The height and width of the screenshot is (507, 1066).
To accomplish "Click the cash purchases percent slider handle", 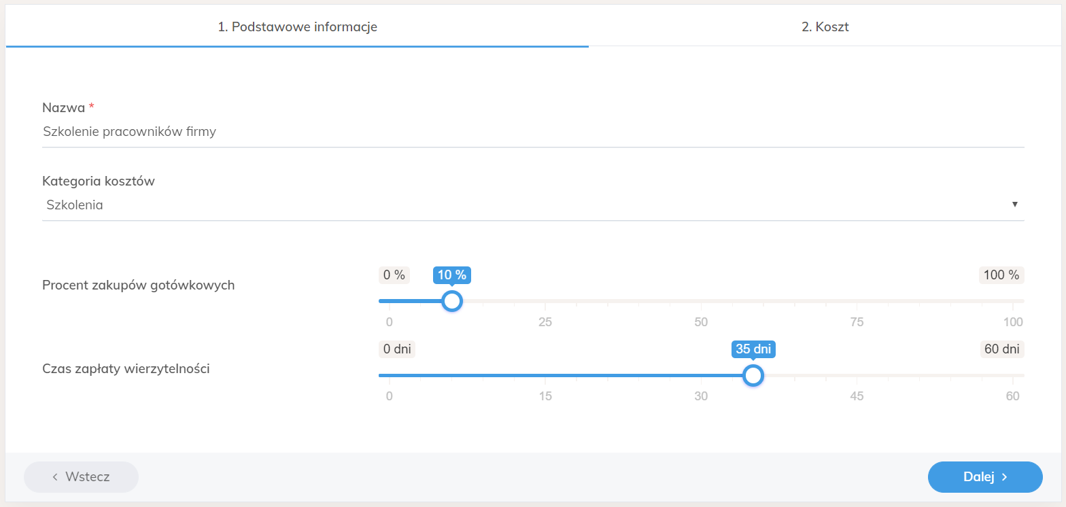I will point(451,301).
